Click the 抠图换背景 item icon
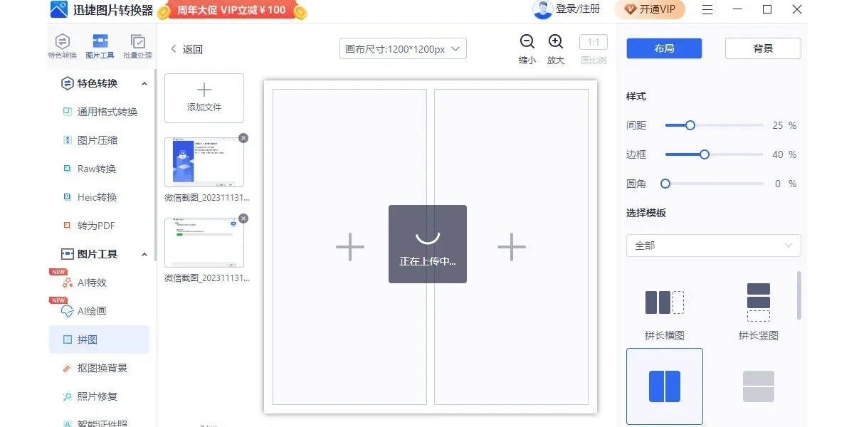The height and width of the screenshot is (427, 854). pyautogui.click(x=68, y=368)
